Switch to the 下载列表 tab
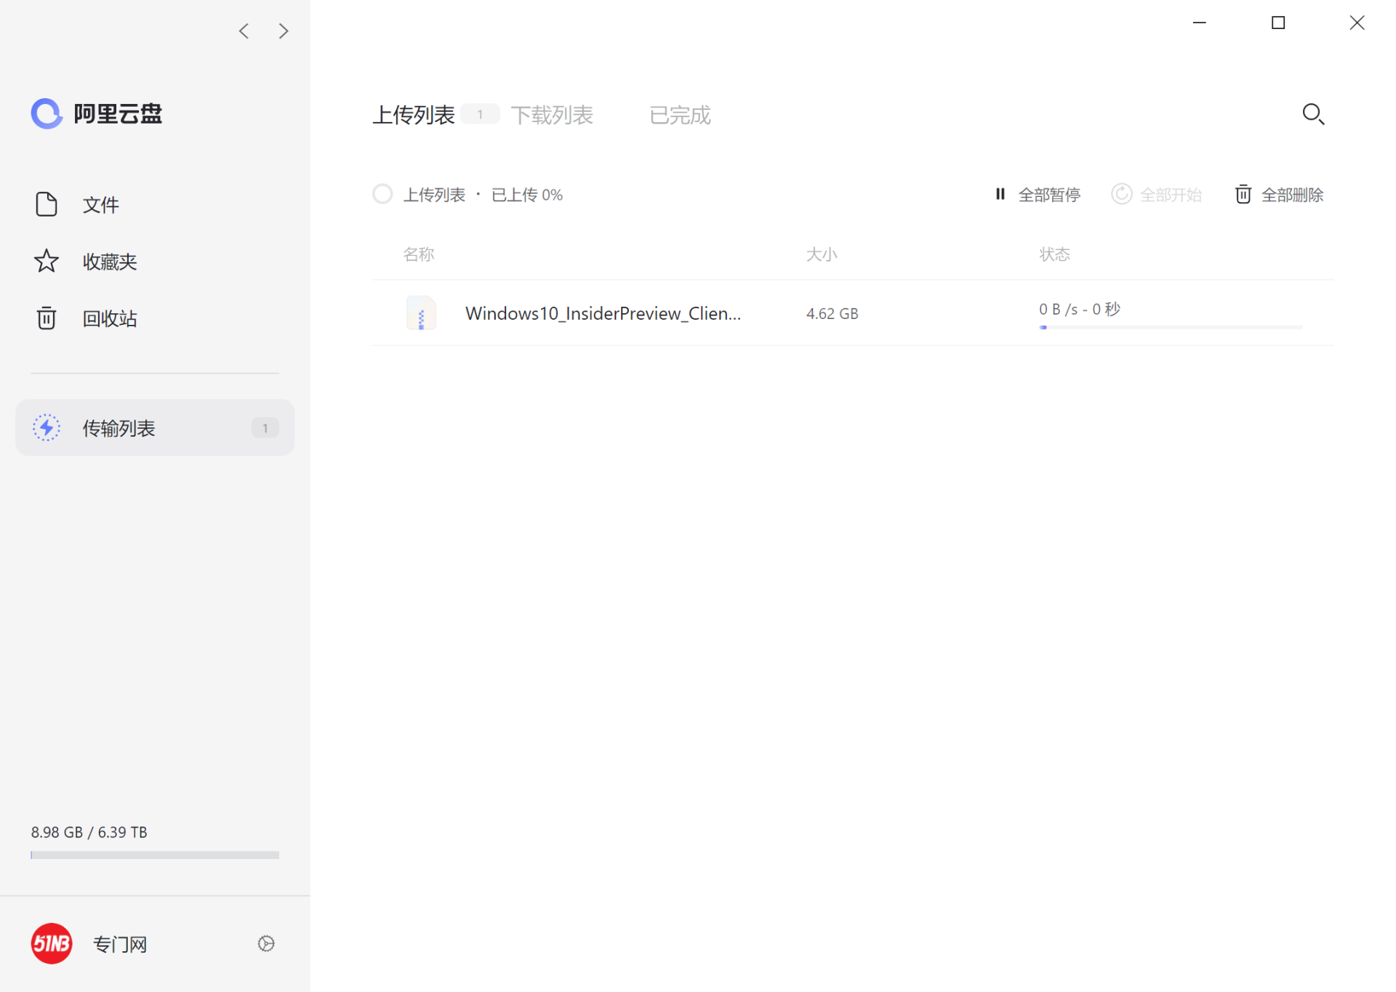This screenshot has height=992, width=1396. pos(552,115)
